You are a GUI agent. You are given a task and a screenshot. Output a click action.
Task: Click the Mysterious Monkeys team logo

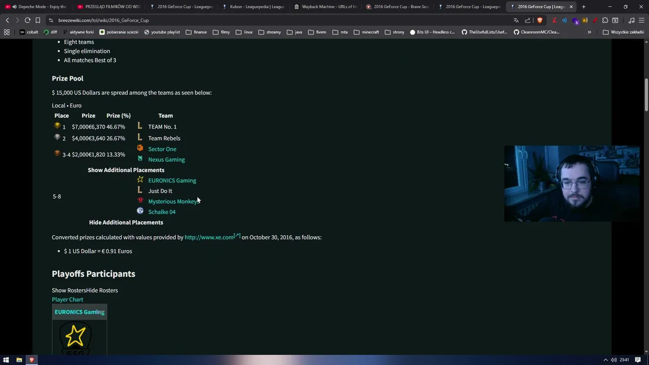point(140,201)
